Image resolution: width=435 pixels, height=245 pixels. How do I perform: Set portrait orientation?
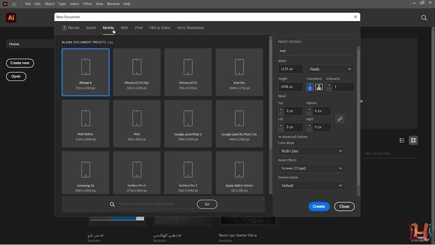tap(310, 87)
